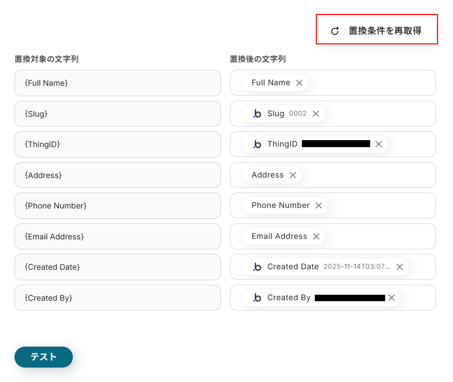This screenshot has width=453, height=382.
Task: Select the {Created By} text field
Action: [117, 298]
